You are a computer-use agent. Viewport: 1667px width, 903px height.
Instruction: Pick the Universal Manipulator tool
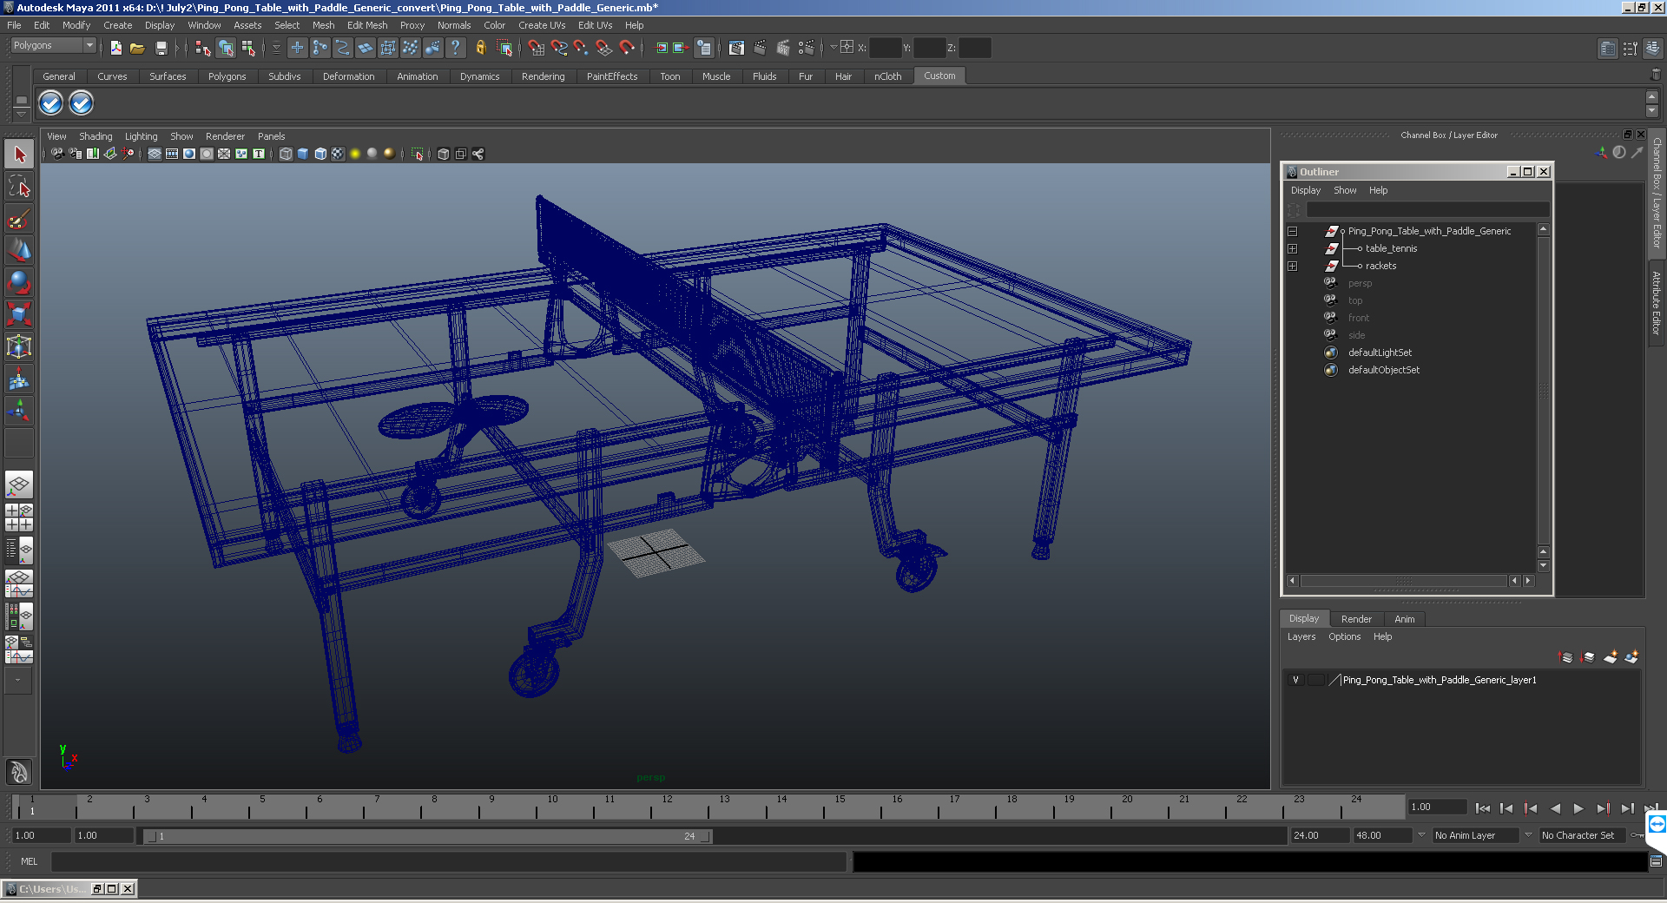[19, 346]
